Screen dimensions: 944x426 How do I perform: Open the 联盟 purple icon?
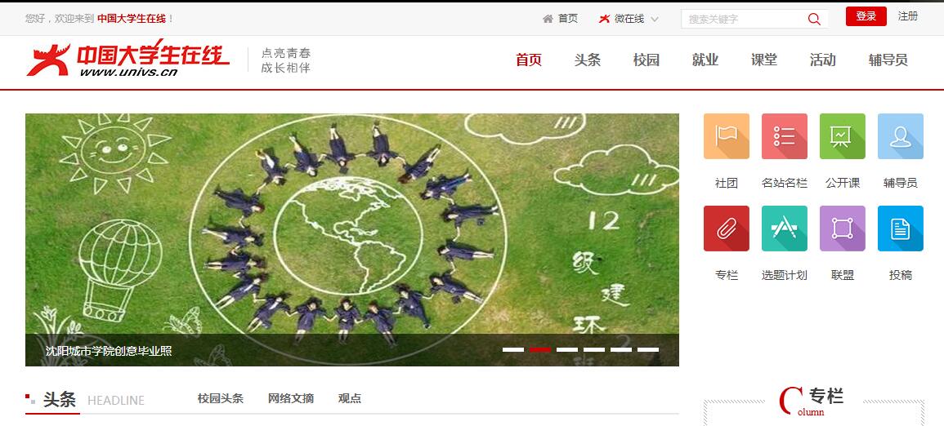(x=843, y=229)
